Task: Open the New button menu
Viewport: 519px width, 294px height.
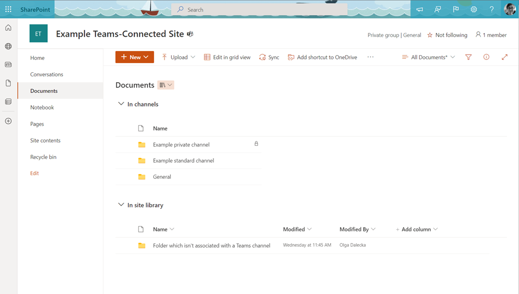Action: (135, 57)
